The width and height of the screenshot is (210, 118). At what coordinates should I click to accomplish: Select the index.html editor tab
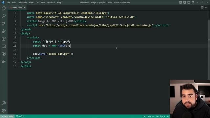17,8
